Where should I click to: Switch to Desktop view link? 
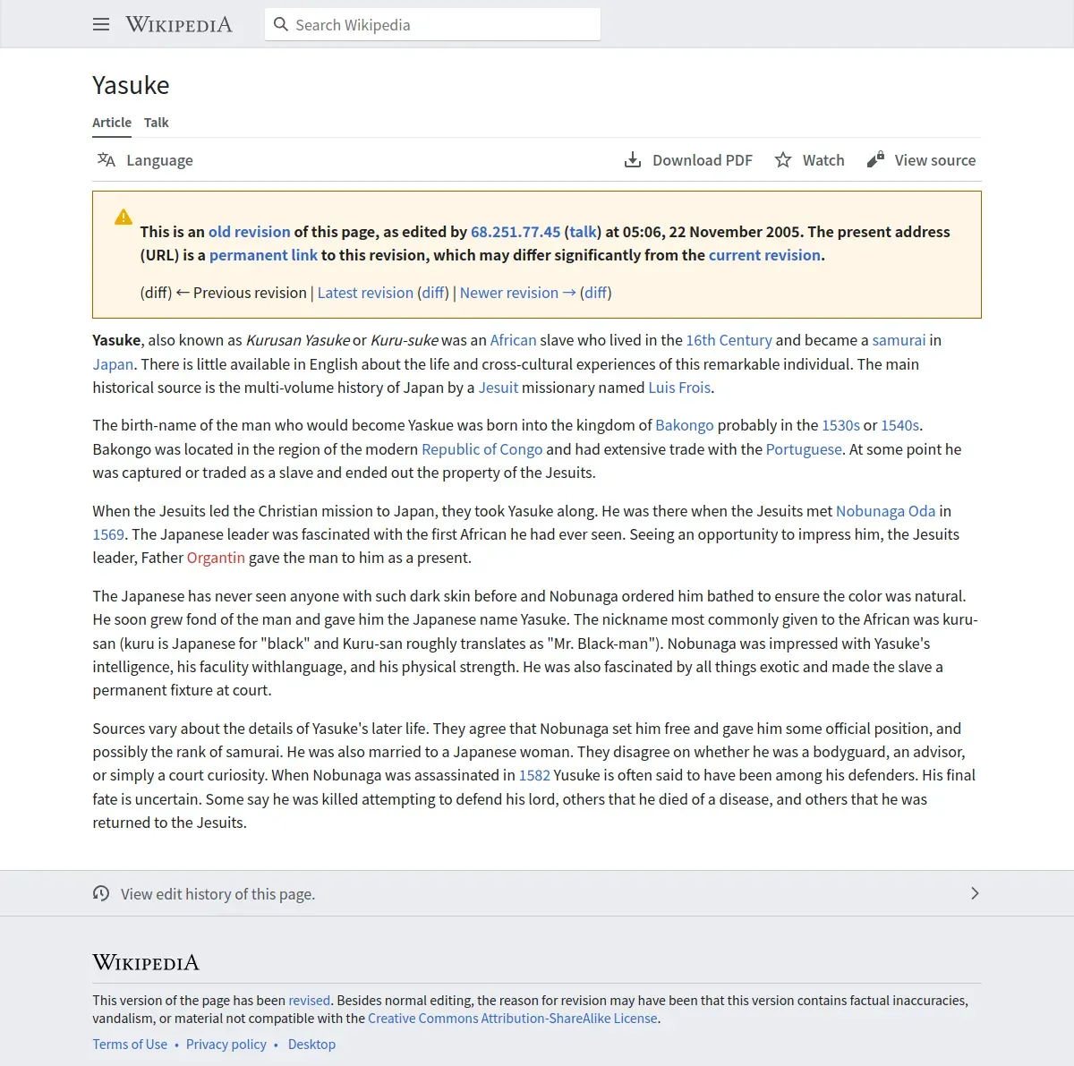[311, 1045]
